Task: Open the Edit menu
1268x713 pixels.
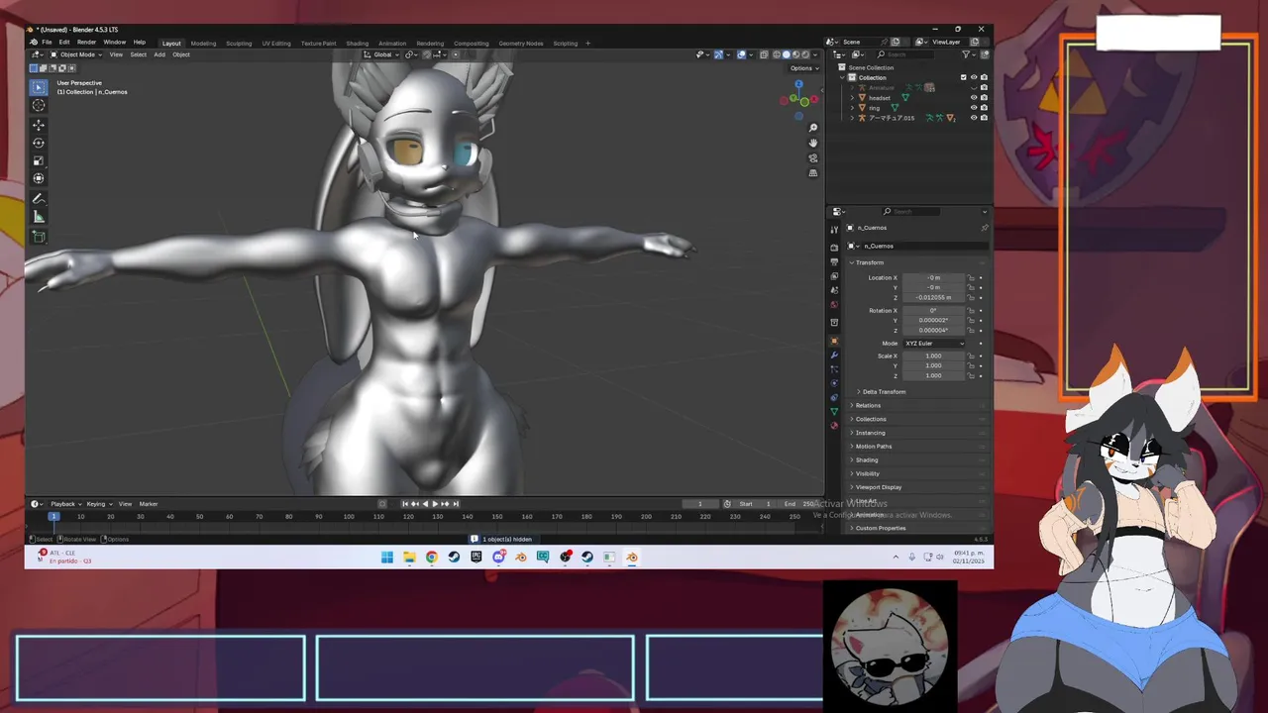Action: 64,43
